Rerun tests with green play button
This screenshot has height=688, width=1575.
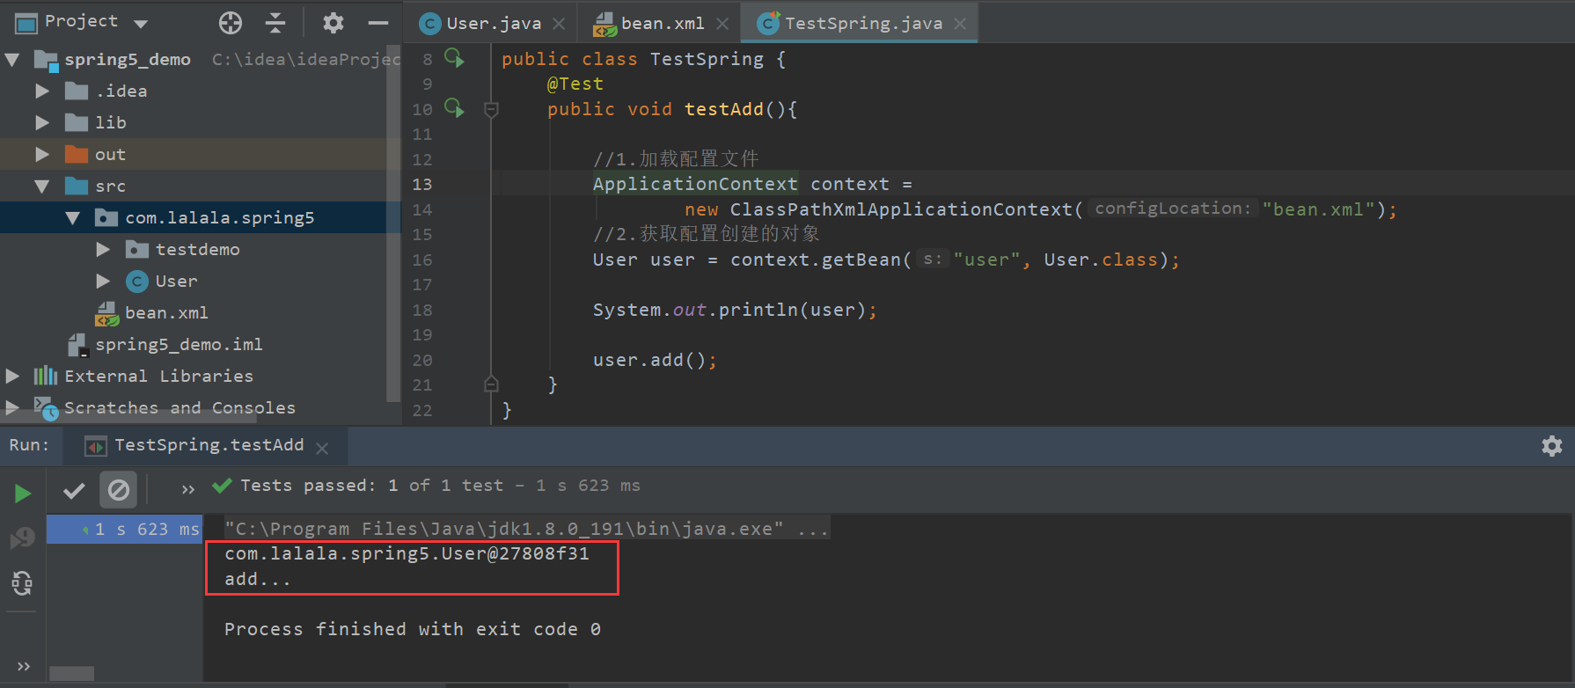coord(23,494)
